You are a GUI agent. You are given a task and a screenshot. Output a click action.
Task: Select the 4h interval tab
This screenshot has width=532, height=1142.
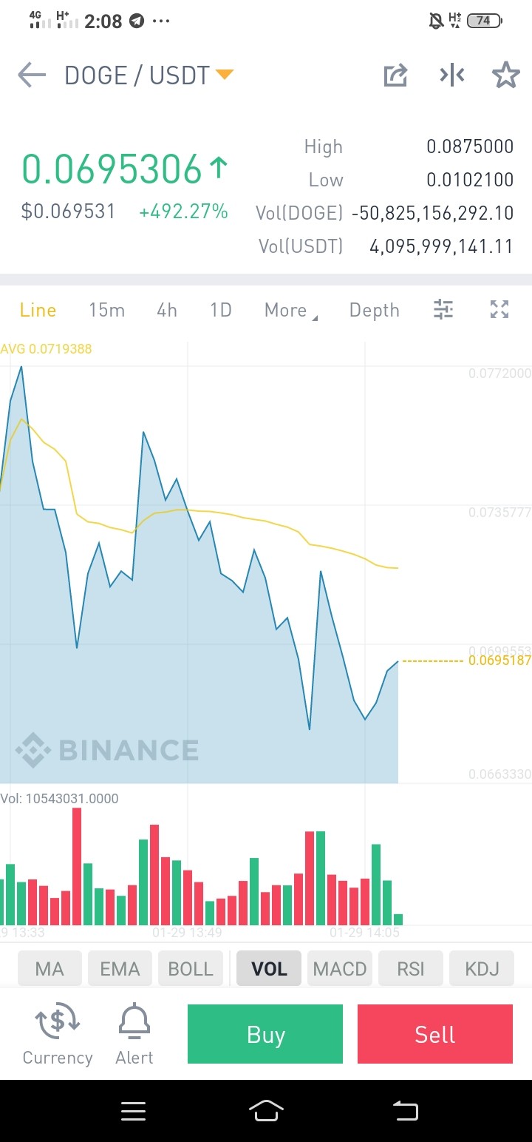pos(167,310)
